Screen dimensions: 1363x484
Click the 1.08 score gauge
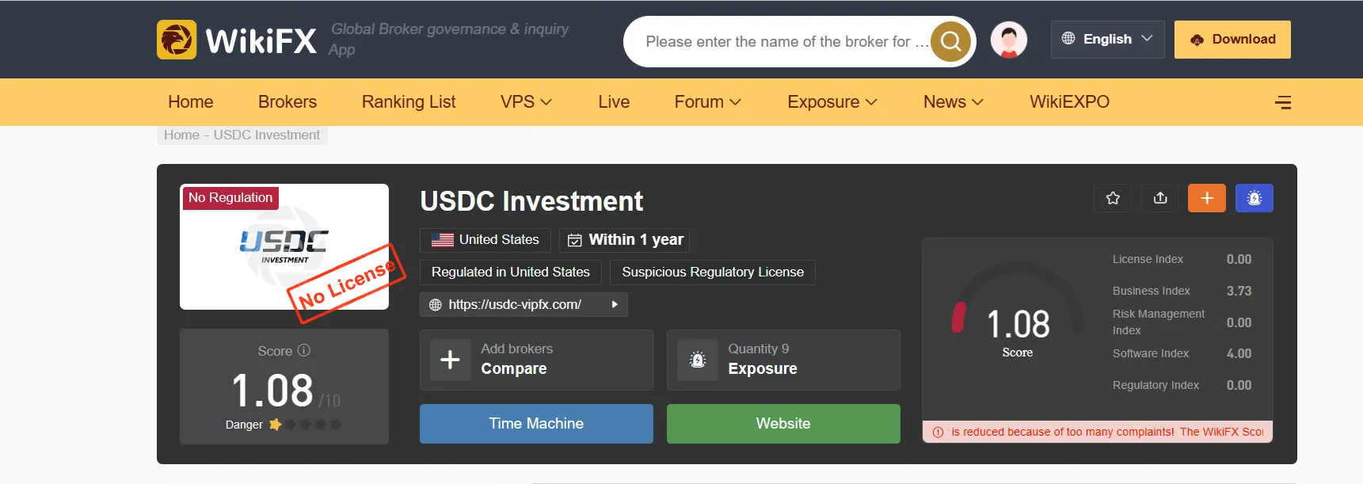[x=1018, y=321]
